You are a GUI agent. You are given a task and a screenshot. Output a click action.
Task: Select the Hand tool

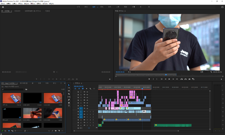[69, 103]
